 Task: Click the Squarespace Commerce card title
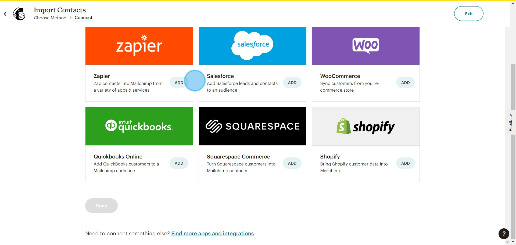point(238,157)
